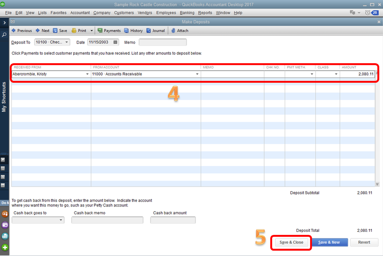This screenshot has width=383, height=256.
Task: Click the Received From column header
Action: (x=27, y=67)
